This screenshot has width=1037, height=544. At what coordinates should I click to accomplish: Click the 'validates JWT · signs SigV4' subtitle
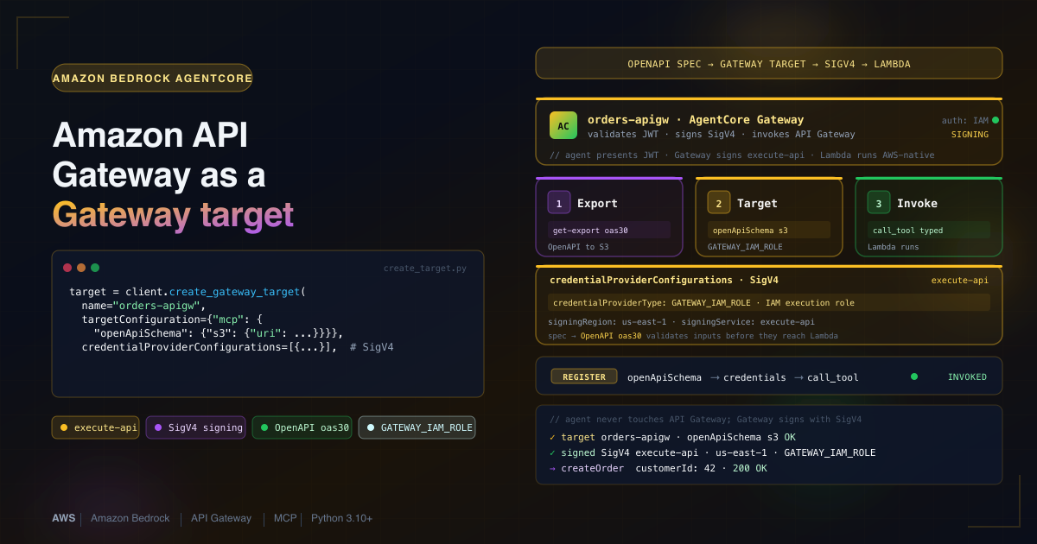pos(722,135)
